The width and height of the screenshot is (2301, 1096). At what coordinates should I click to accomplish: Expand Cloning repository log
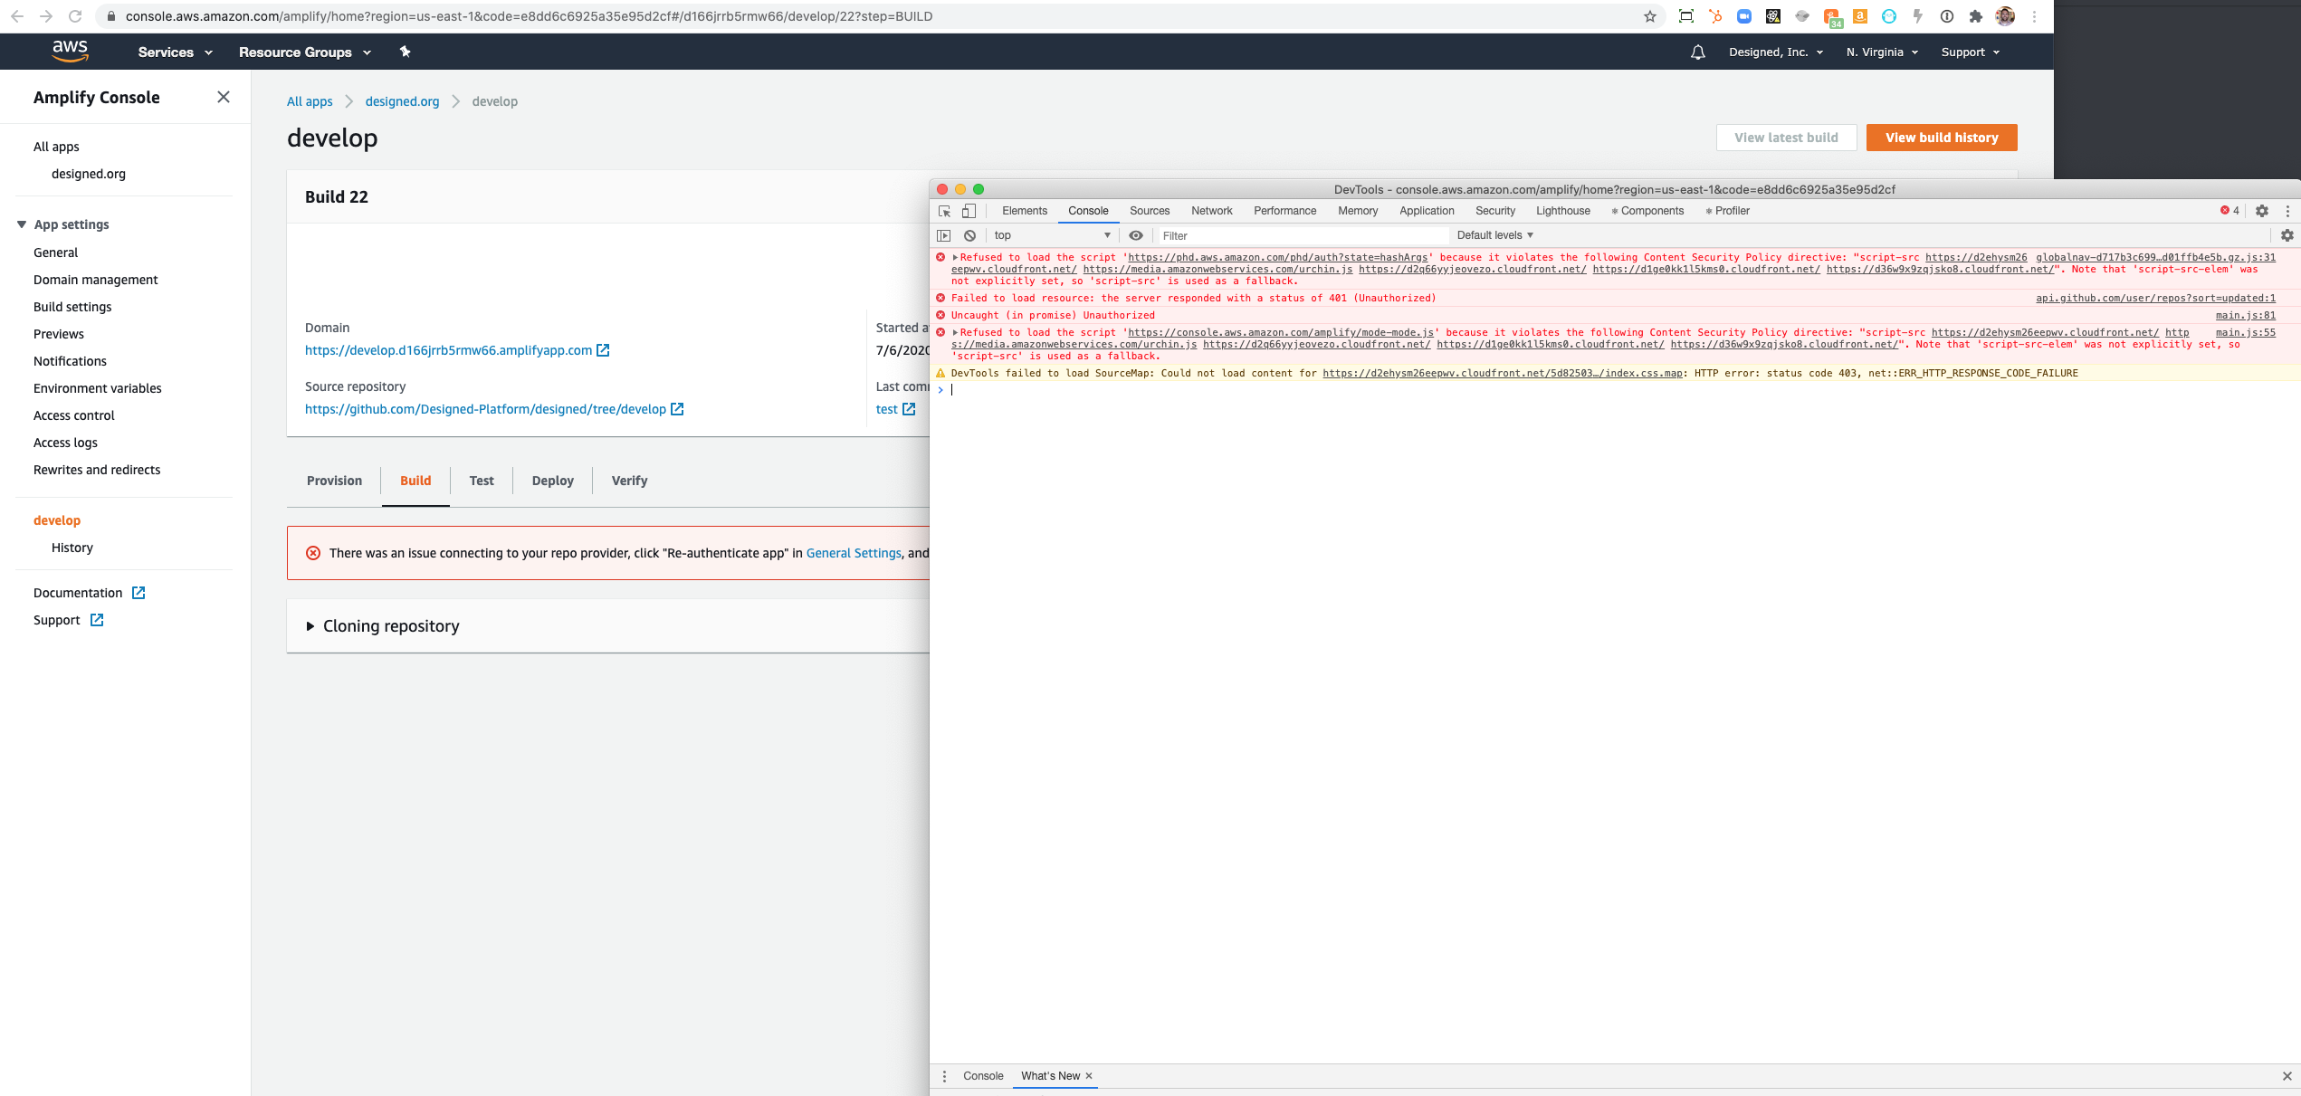[310, 626]
